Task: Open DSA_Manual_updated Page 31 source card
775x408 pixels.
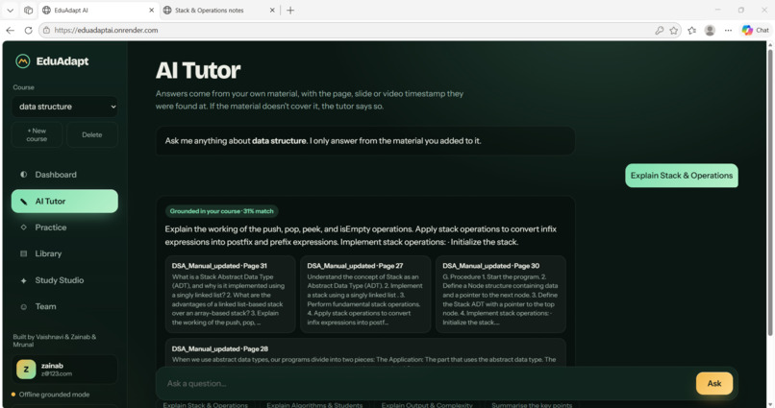Action: [x=231, y=294]
